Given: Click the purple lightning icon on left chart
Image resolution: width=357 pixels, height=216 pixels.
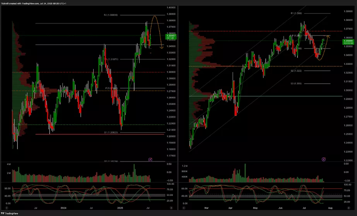Looking at the screenshot, I should tap(150, 159).
